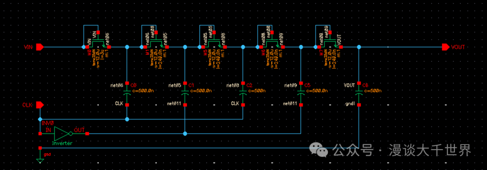This screenshot has height=170, width=487.
Task: Click the Inverter cell name text
Action: (x=62, y=143)
